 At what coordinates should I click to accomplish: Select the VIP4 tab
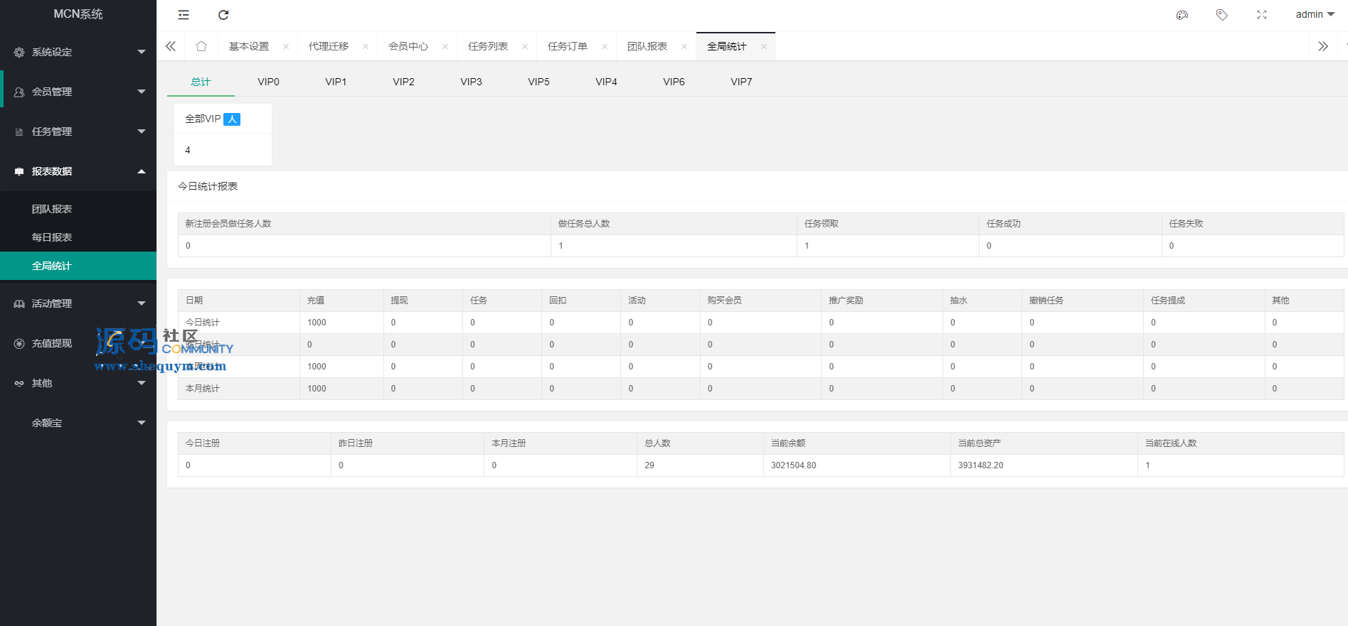point(606,82)
